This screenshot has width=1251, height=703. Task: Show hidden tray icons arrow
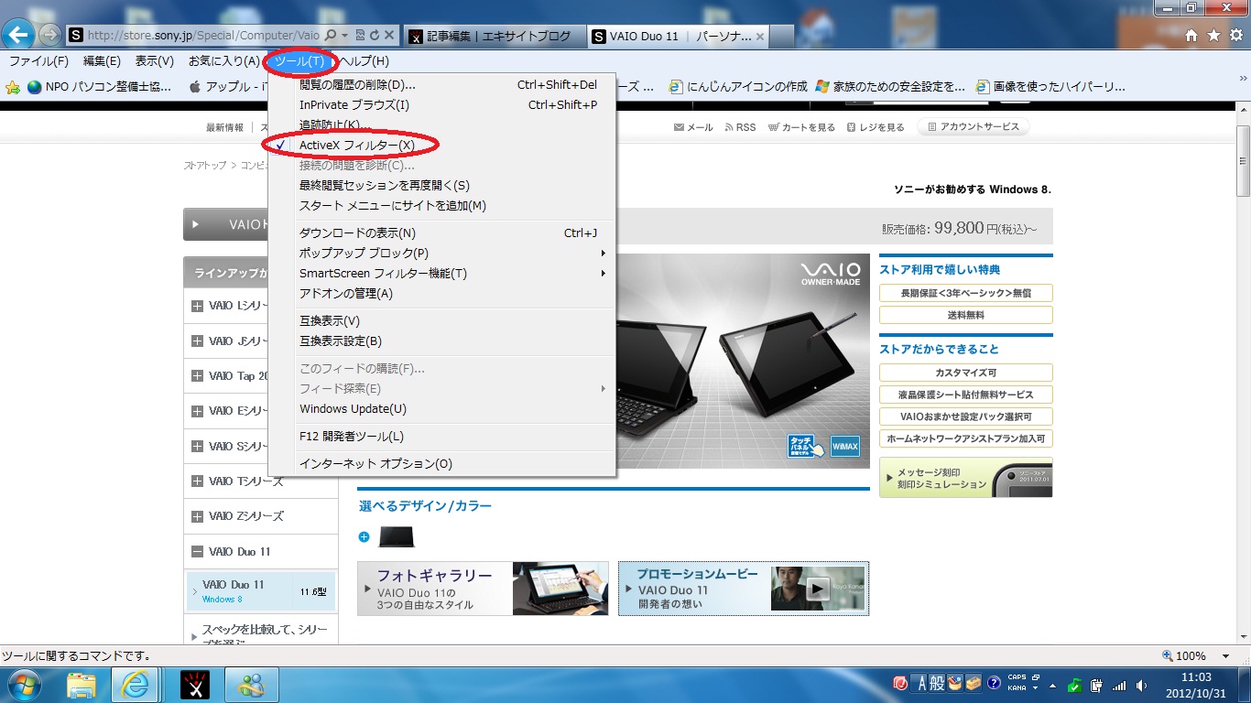click(x=1052, y=685)
